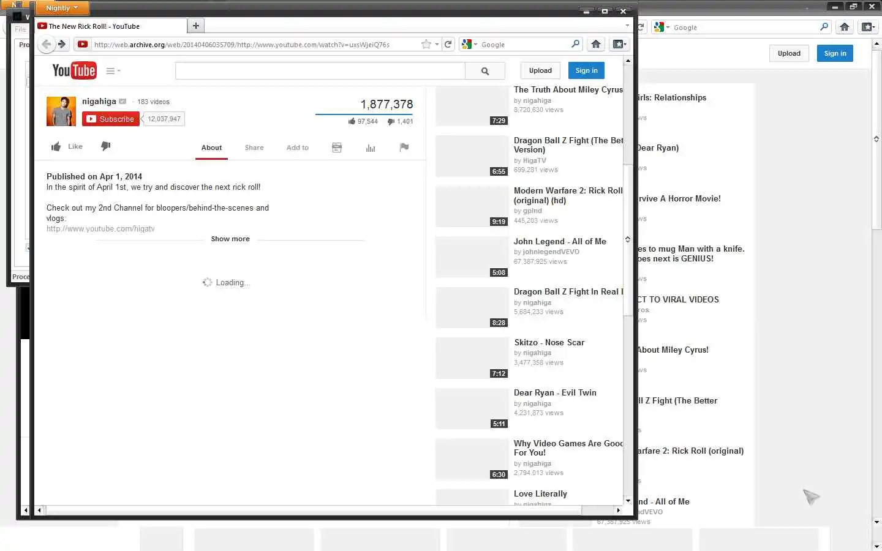882x551 pixels.
Task: Open Dear Ryan - Evil Twin video
Action: pyautogui.click(x=555, y=392)
